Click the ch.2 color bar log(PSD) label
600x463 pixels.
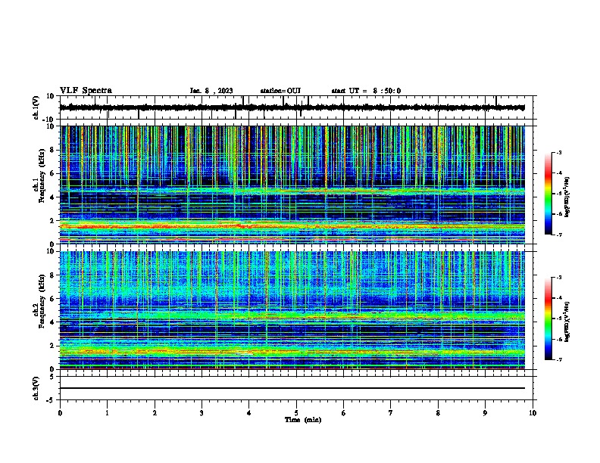pyautogui.click(x=567, y=322)
